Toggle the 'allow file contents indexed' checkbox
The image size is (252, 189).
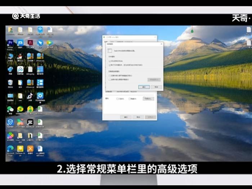110,65
